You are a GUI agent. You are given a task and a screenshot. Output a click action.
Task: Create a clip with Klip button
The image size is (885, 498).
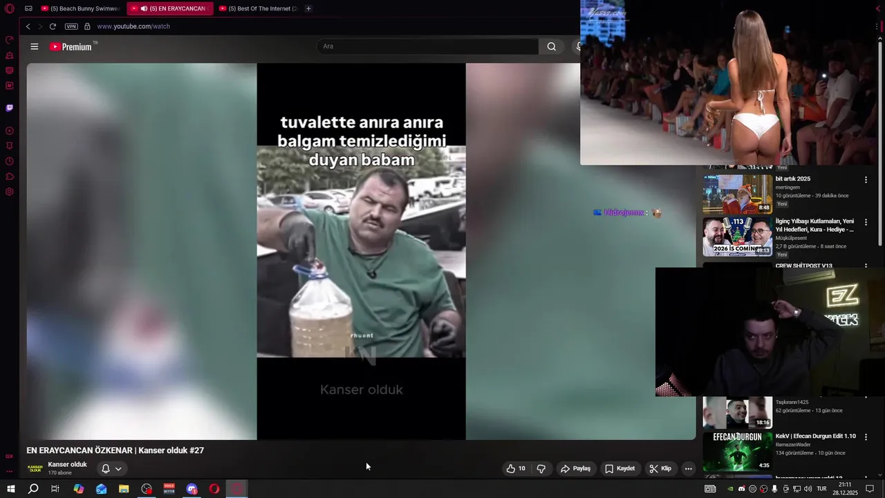pos(660,468)
